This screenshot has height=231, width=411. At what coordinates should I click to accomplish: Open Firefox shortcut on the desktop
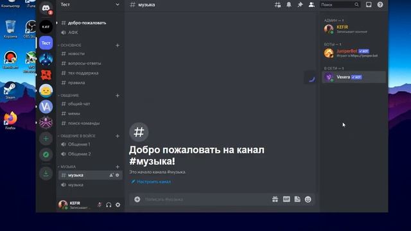click(x=10, y=121)
